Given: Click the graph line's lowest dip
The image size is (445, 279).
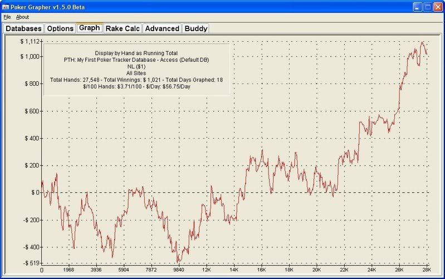Looking at the screenshot, I should tap(178, 262).
